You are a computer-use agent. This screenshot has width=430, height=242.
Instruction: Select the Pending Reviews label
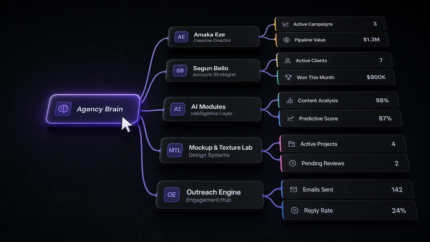(x=323, y=163)
